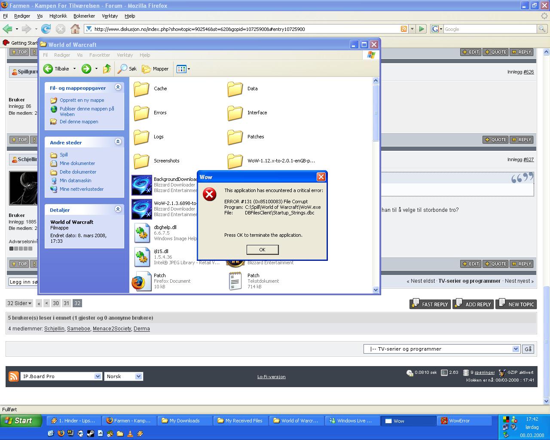
Task: Select the Interface folder icon
Action: (x=235, y=113)
